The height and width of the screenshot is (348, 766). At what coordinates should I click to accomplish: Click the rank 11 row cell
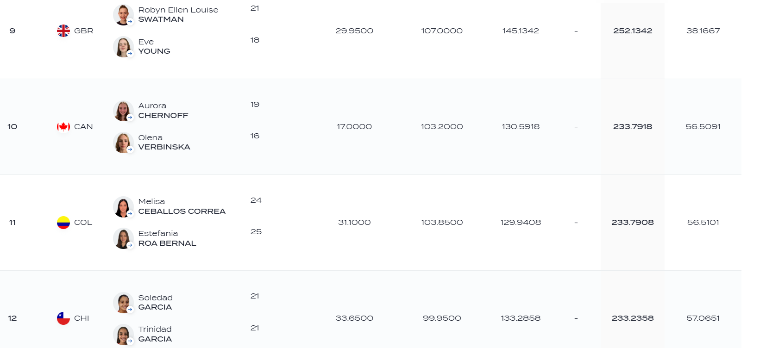[x=13, y=223]
